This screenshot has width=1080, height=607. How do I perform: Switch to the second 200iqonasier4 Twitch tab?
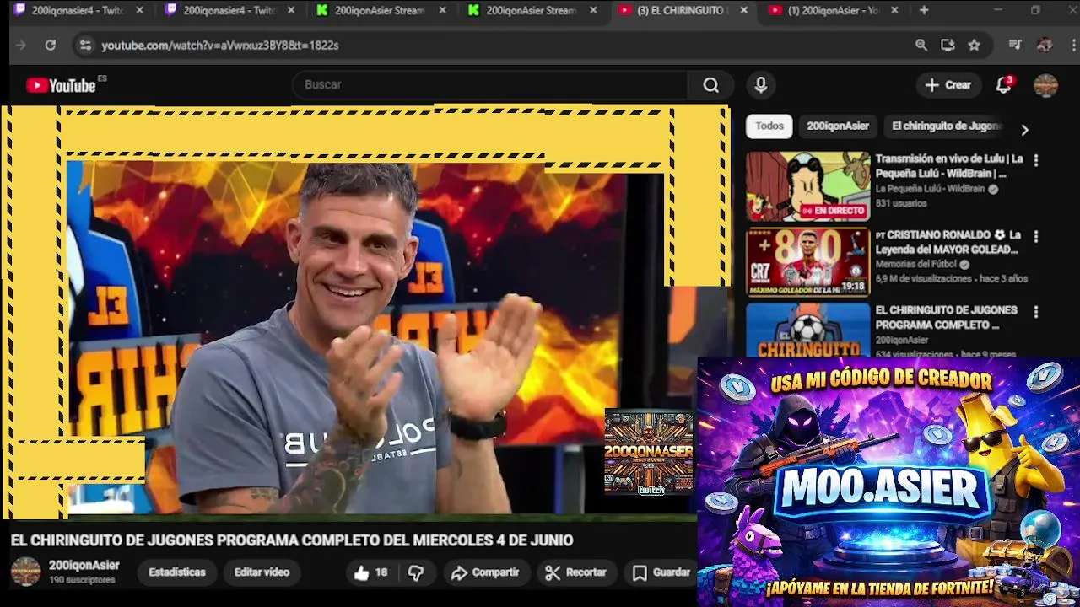[x=228, y=11]
